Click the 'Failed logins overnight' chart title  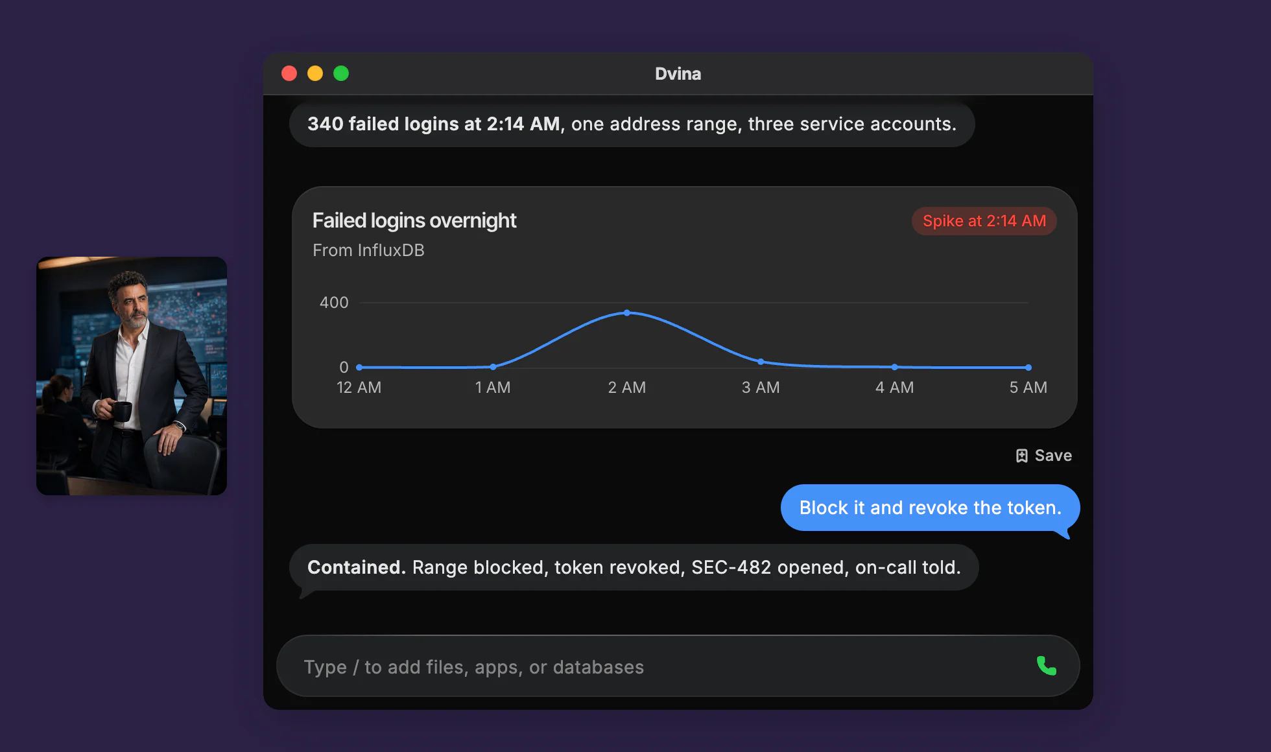[414, 221]
